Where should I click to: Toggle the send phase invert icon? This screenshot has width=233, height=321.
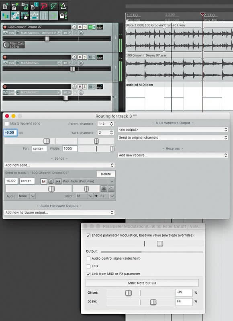pyautogui.click(x=51, y=181)
